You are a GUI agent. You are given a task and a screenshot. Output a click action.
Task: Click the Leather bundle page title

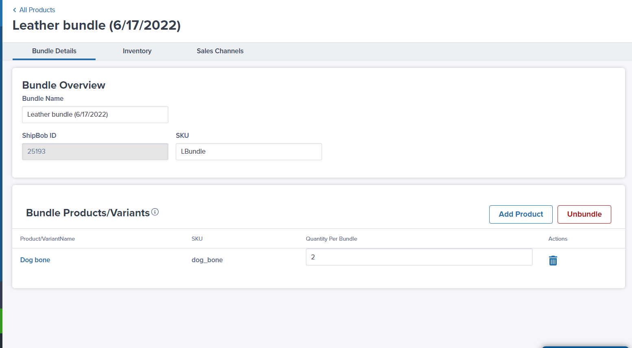point(96,25)
